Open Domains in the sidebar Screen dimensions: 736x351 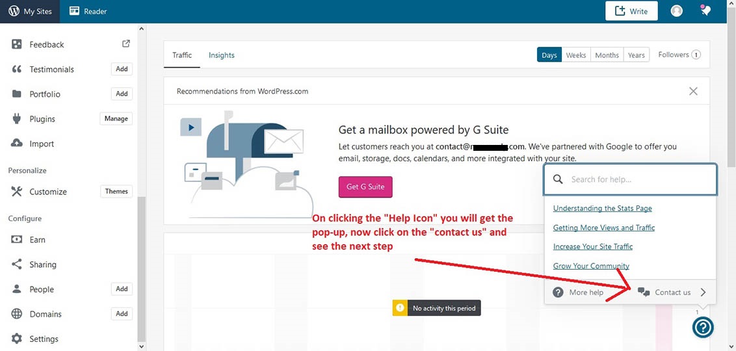(x=46, y=315)
